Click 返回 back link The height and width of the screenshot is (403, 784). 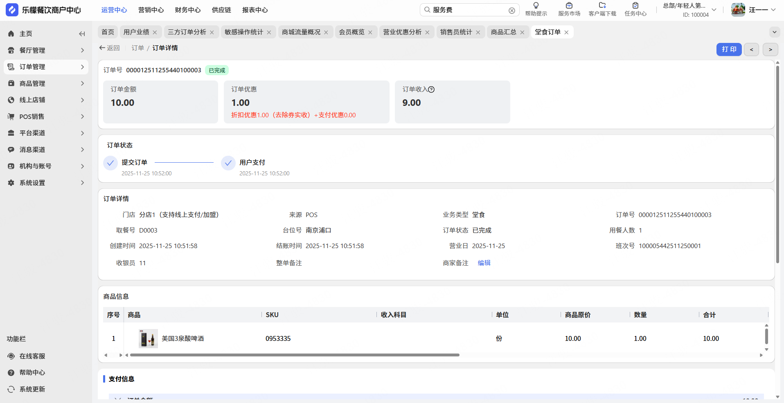[110, 48]
